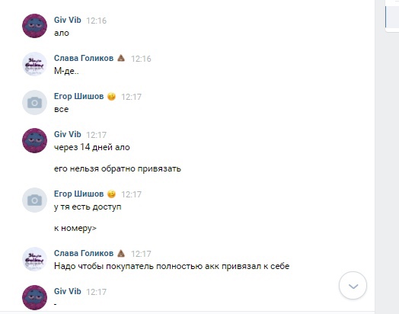
Task: Click Егор Шишов's camera placeholder avatar near 'все'
Action: point(34,102)
